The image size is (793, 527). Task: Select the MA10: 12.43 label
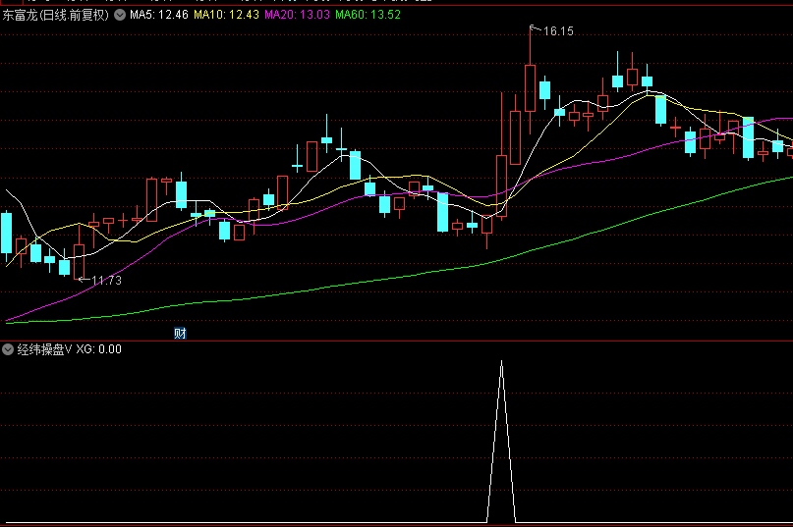(x=226, y=15)
